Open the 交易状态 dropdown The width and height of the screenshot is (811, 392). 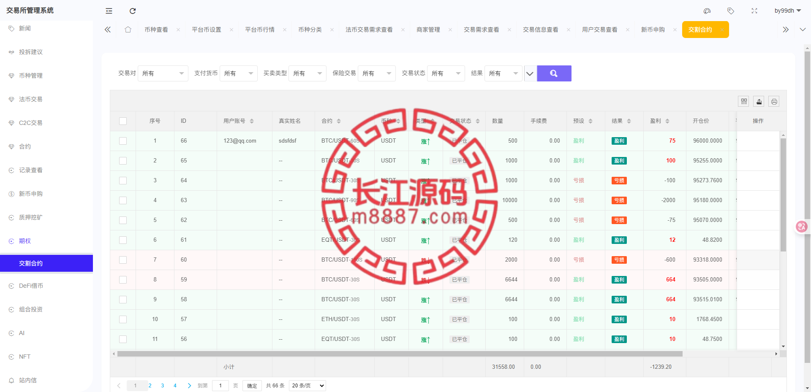446,73
